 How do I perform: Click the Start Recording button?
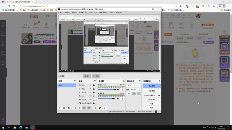click(152, 91)
